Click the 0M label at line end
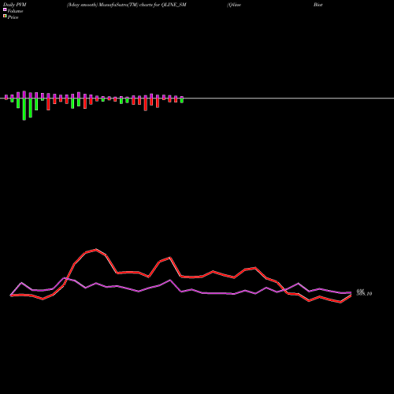Viewport: 394px width, 394px height. click(360, 291)
